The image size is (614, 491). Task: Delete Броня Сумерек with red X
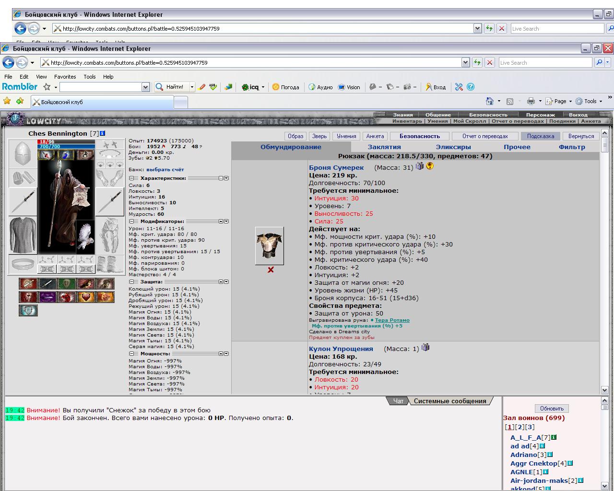point(271,270)
